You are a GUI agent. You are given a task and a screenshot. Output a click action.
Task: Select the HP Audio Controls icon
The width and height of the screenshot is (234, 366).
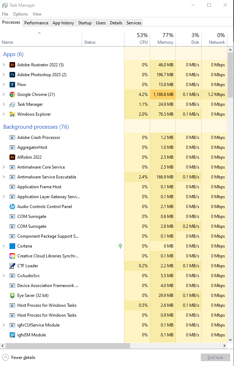pyautogui.click(x=12, y=207)
